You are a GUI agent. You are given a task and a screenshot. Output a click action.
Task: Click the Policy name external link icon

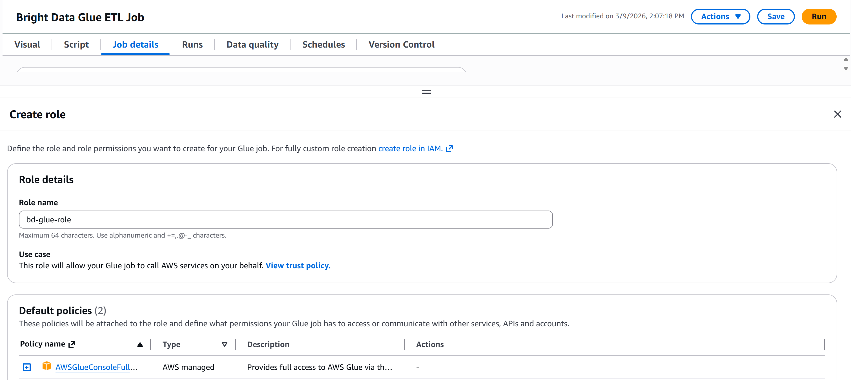pos(72,344)
